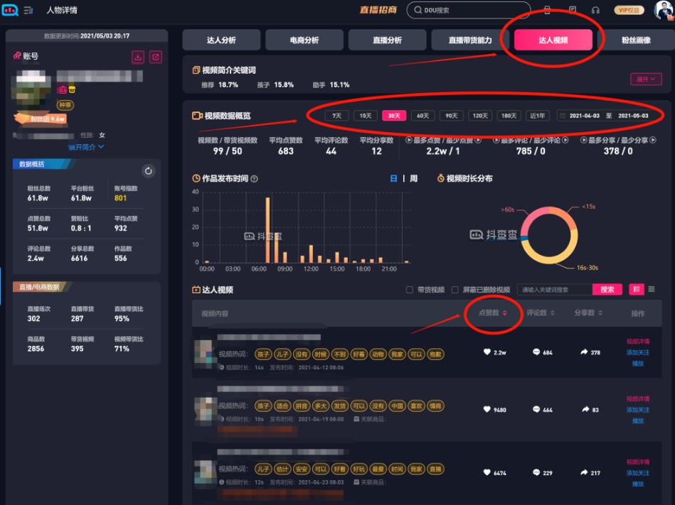The image size is (675, 505).
Task: Click the download icon in 账号 panel
Action: [x=138, y=58]
